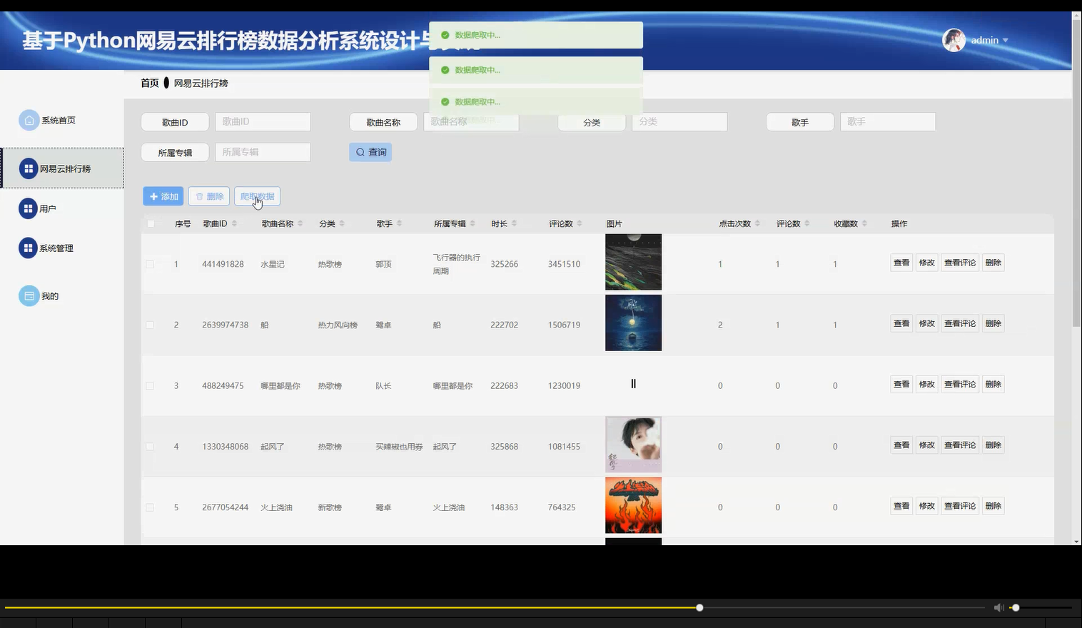Open the 我的 sidebar icon
This screenshot has width=1082, height=628.
[29, 295]
